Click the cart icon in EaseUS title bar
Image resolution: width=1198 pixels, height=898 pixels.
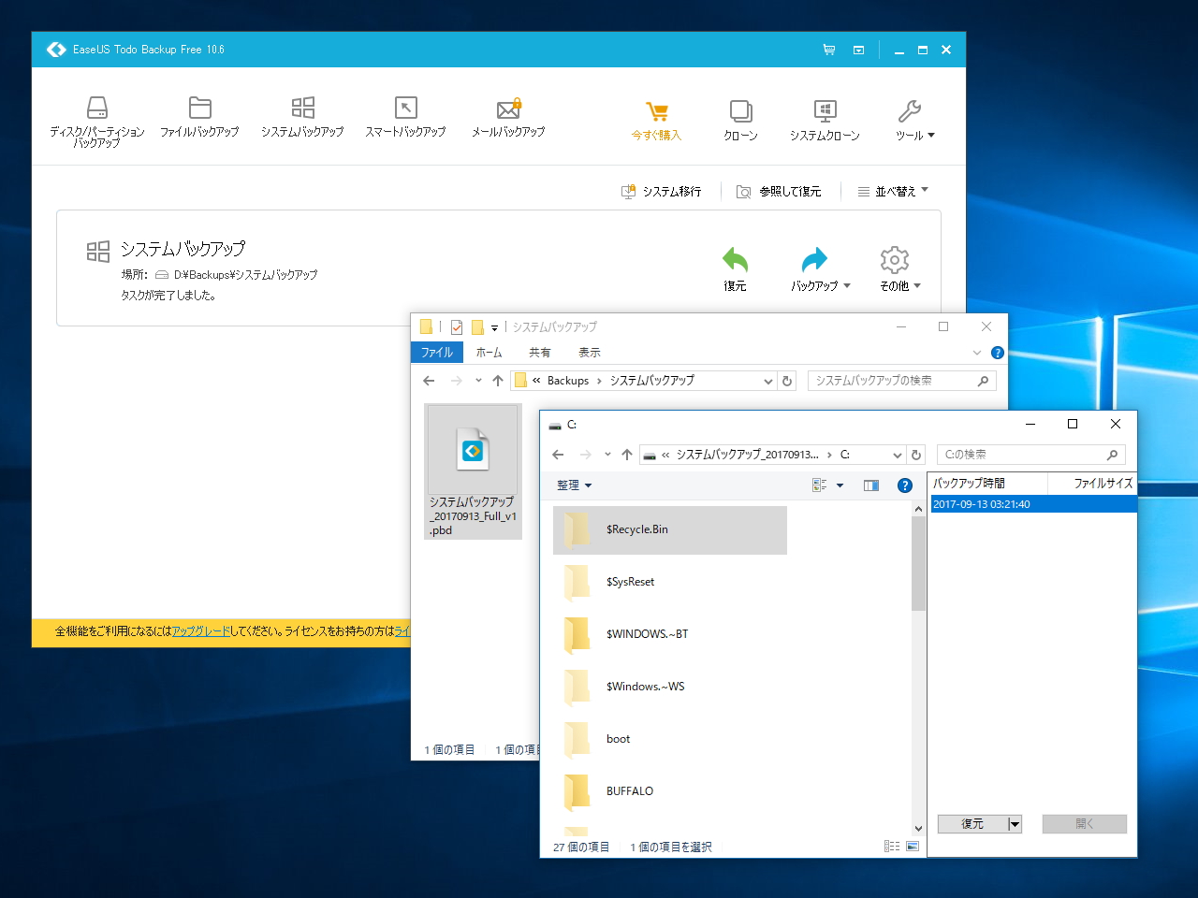829,50
